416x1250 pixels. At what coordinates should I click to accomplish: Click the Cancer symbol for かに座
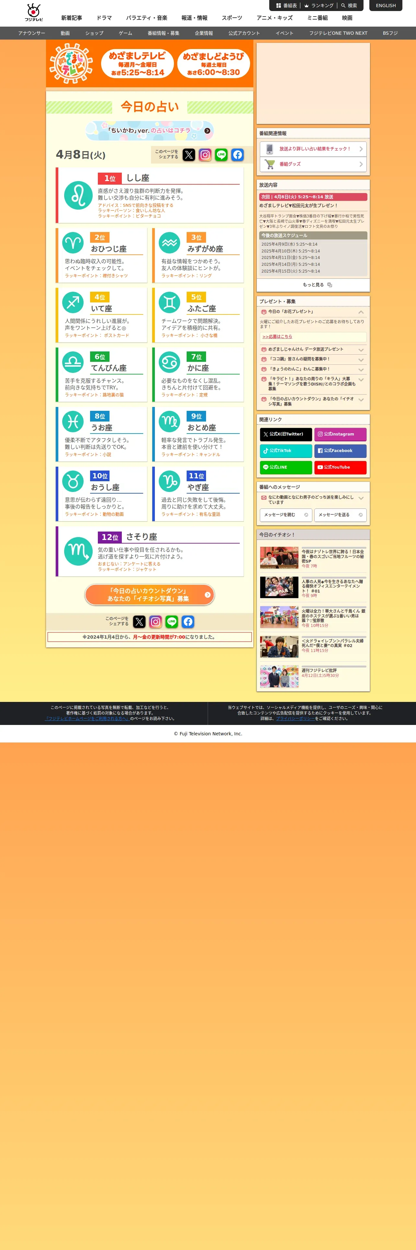pos(169,362)
